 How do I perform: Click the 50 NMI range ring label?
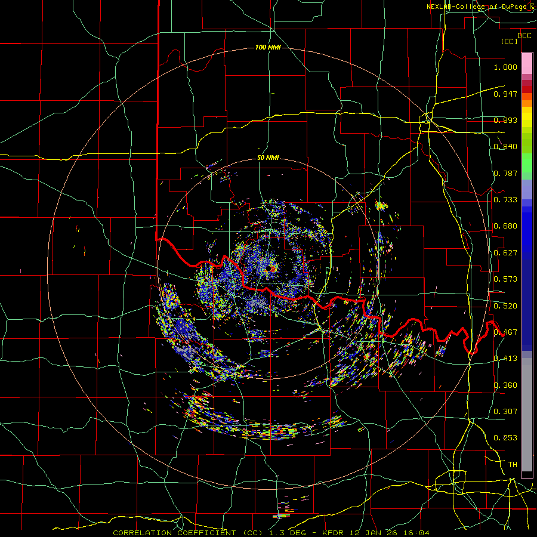click(x=268, y=158)
